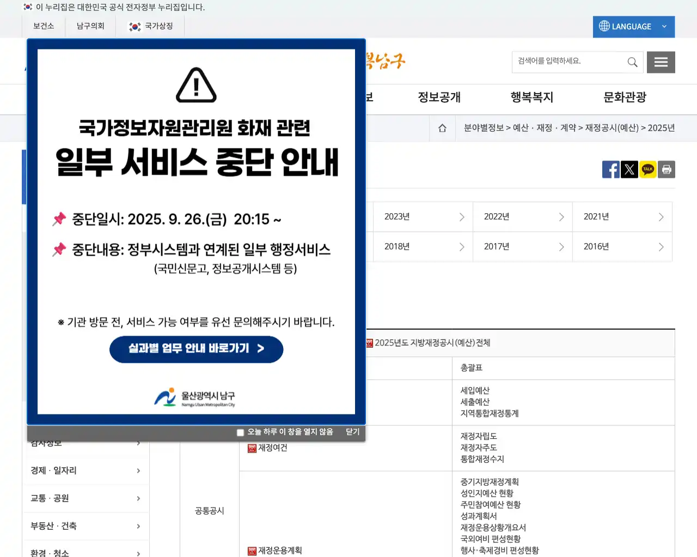Close the popup with 닫기
697x557 pixels.
pyautogui.click(x=353, y=432)
